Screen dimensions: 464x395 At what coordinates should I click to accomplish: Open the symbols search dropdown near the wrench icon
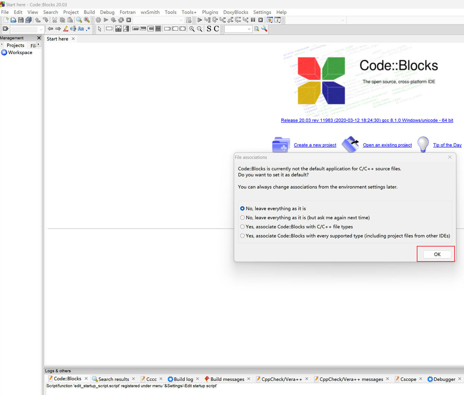pos(250,29)
